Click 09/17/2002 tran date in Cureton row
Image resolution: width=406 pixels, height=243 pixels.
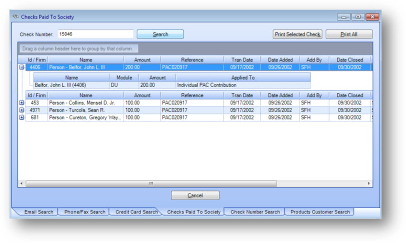[242, 117]
